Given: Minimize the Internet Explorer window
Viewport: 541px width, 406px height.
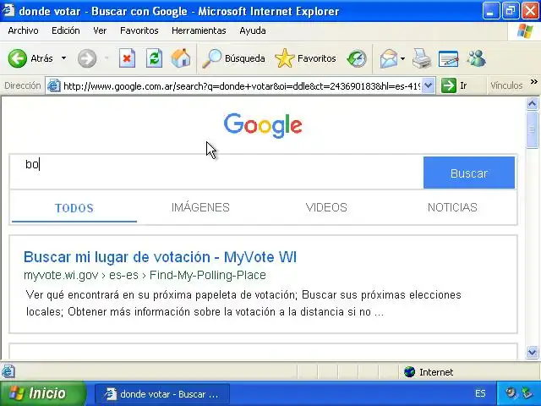Looking at the screenshot, I should pos(491,11).
